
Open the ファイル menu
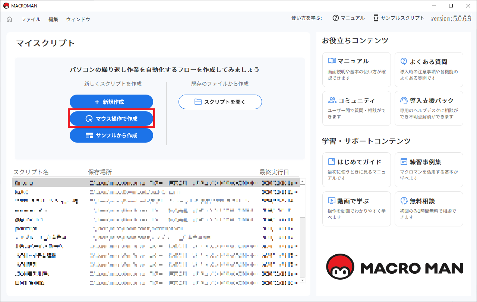click(x=31, y=19)
